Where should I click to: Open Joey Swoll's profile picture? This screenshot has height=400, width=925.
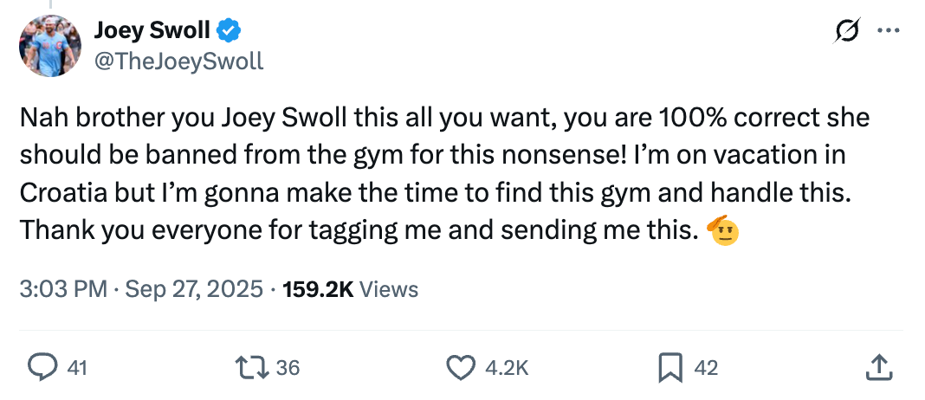[x=49, y=45]
